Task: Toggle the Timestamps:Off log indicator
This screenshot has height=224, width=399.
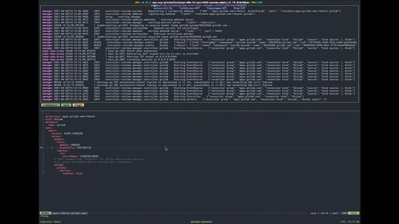Action: pos(216,8)
